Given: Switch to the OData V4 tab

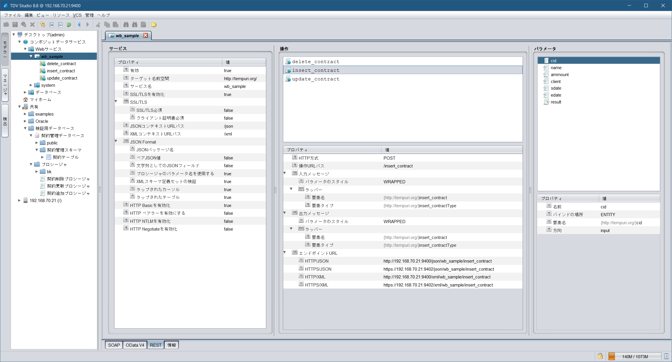Looking at the screenshot, I should [x=135, y=345].
